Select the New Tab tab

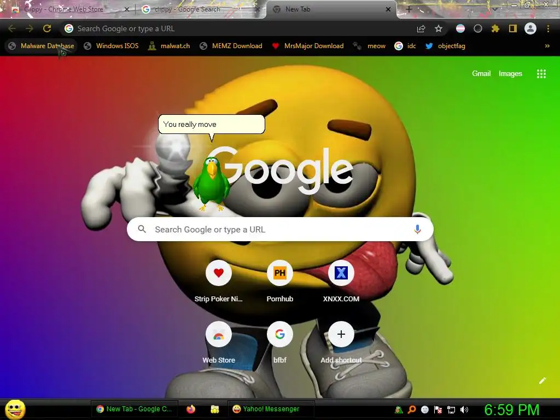click(x=330, y=9)
